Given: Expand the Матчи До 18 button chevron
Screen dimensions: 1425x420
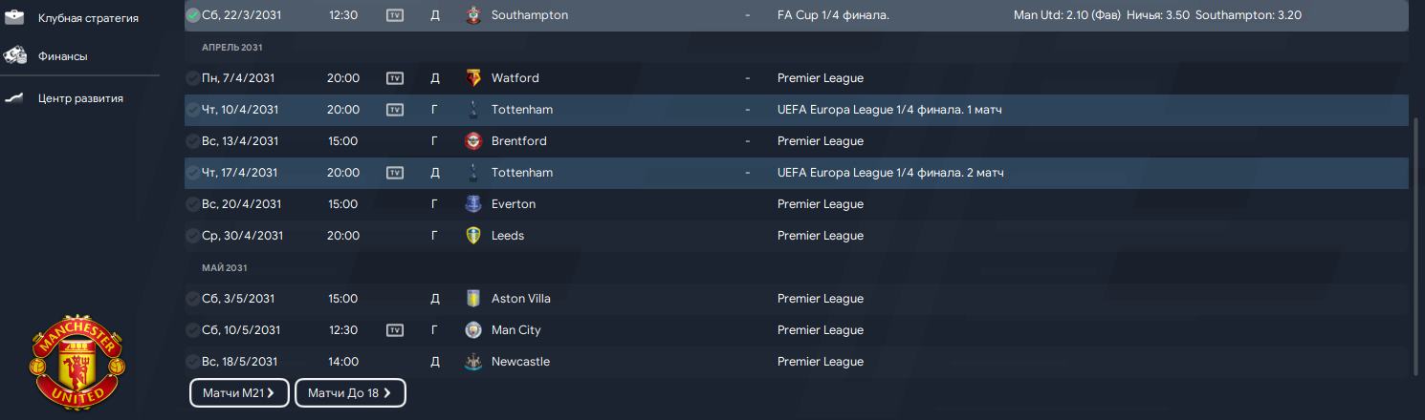Looking at the screenshot, I should pos(387,393).
